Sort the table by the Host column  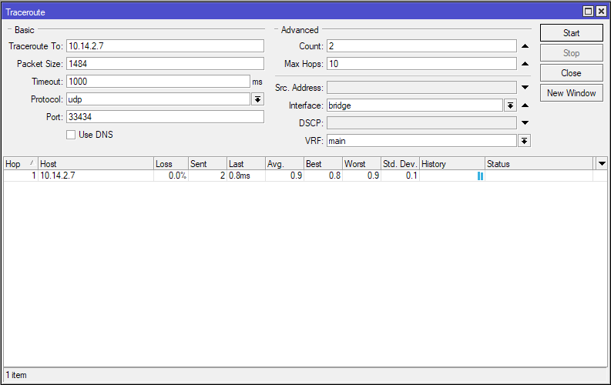coord(96,164)
